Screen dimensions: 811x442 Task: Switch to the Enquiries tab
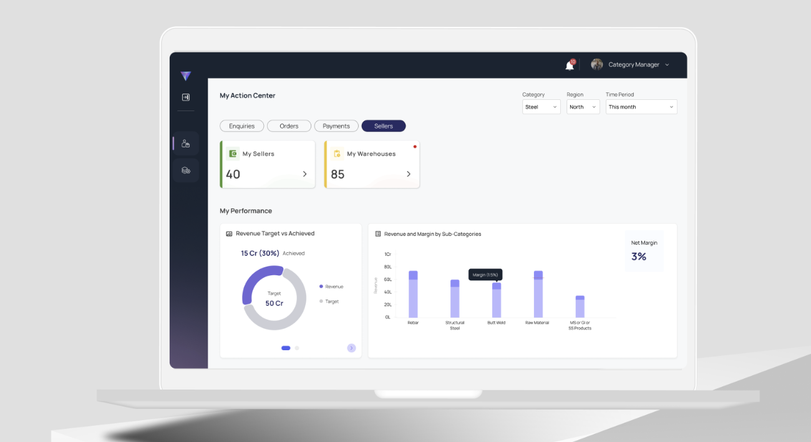(x=242, y=126)
